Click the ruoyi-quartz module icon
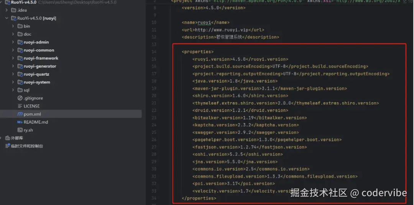This screenshot has width=414, height=205. [20, 74]
